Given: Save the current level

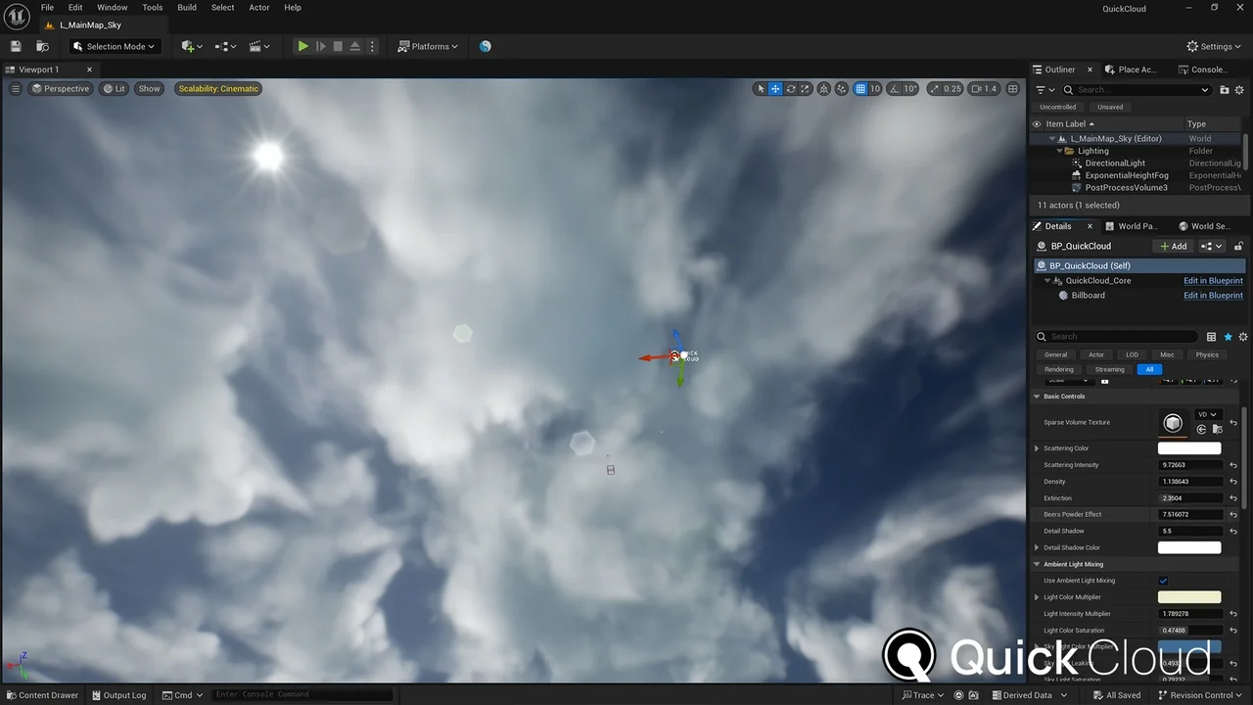Looking at the screenshot, I should click(16, 46).
